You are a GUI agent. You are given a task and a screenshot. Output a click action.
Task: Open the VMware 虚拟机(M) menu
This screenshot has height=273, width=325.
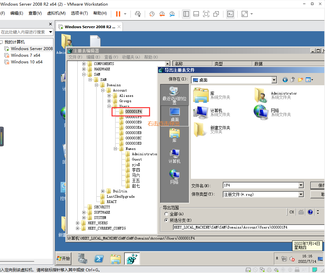(56, 13)
